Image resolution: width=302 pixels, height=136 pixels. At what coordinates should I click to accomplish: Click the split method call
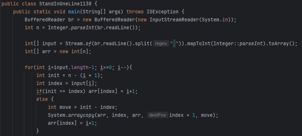[x=142, y=43]
